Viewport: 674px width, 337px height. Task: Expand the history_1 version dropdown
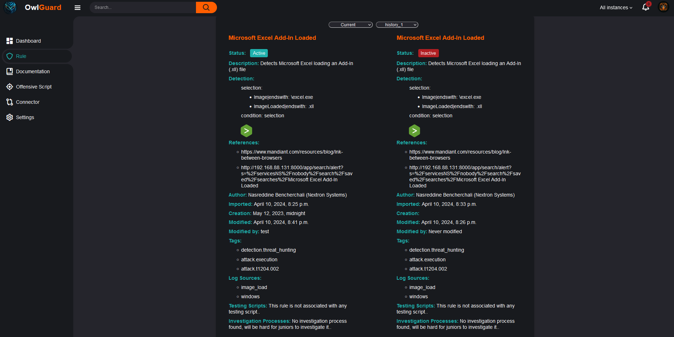point(397,25)
